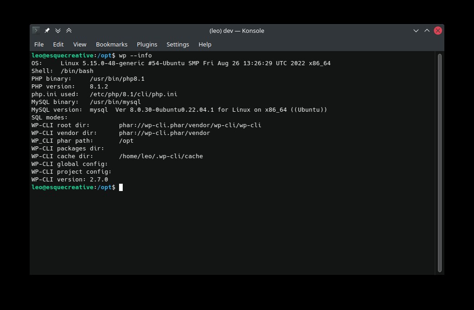
Task: Click the 'WP-CLI global config:' line
Action: (x=69, y=164)
